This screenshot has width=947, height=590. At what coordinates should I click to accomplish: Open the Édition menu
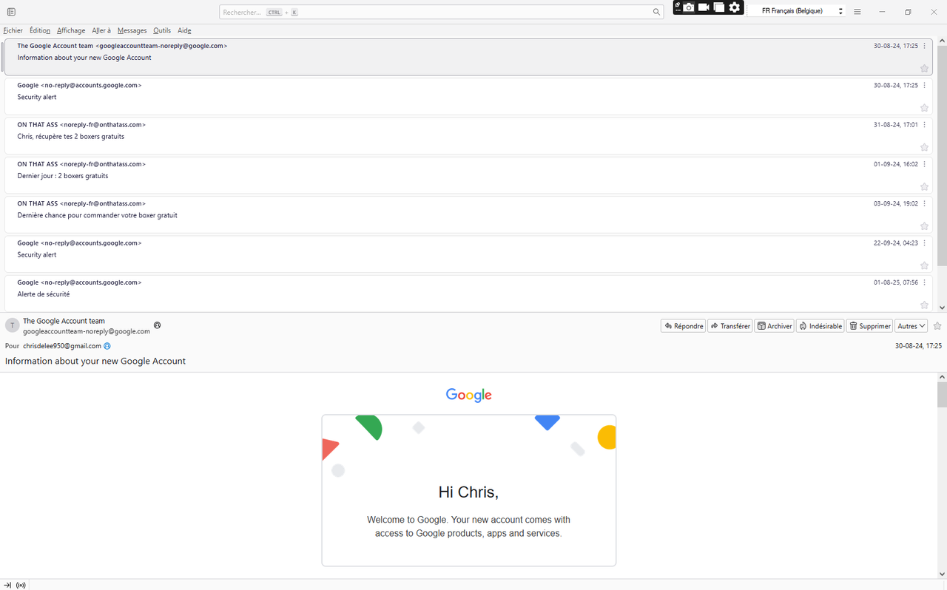40,30
